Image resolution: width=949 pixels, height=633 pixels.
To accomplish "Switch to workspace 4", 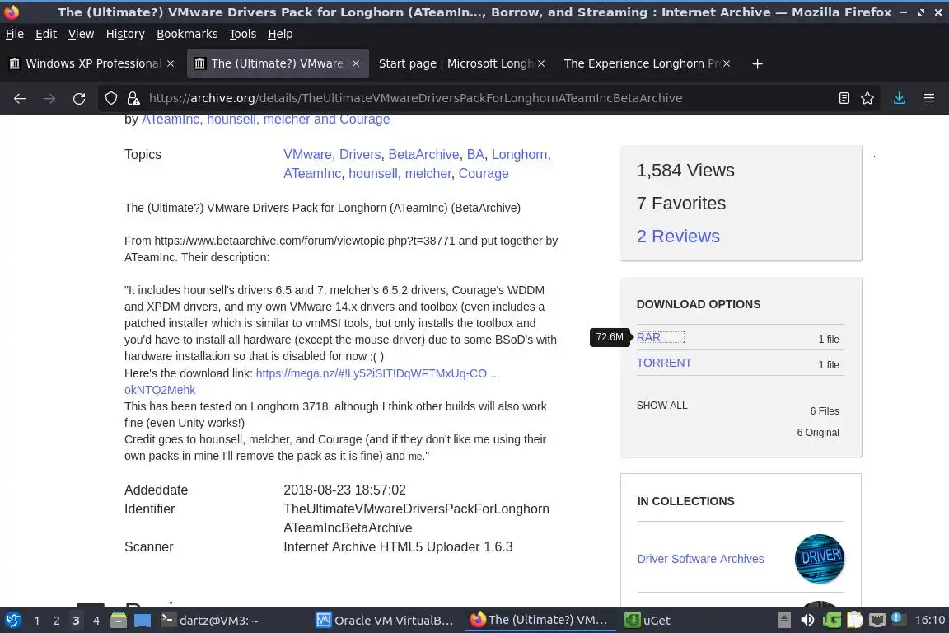I will [96, 621].
